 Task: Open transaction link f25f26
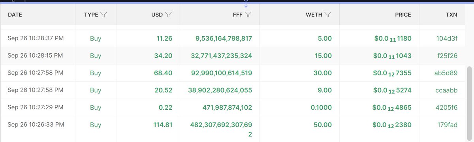(448, 56)
